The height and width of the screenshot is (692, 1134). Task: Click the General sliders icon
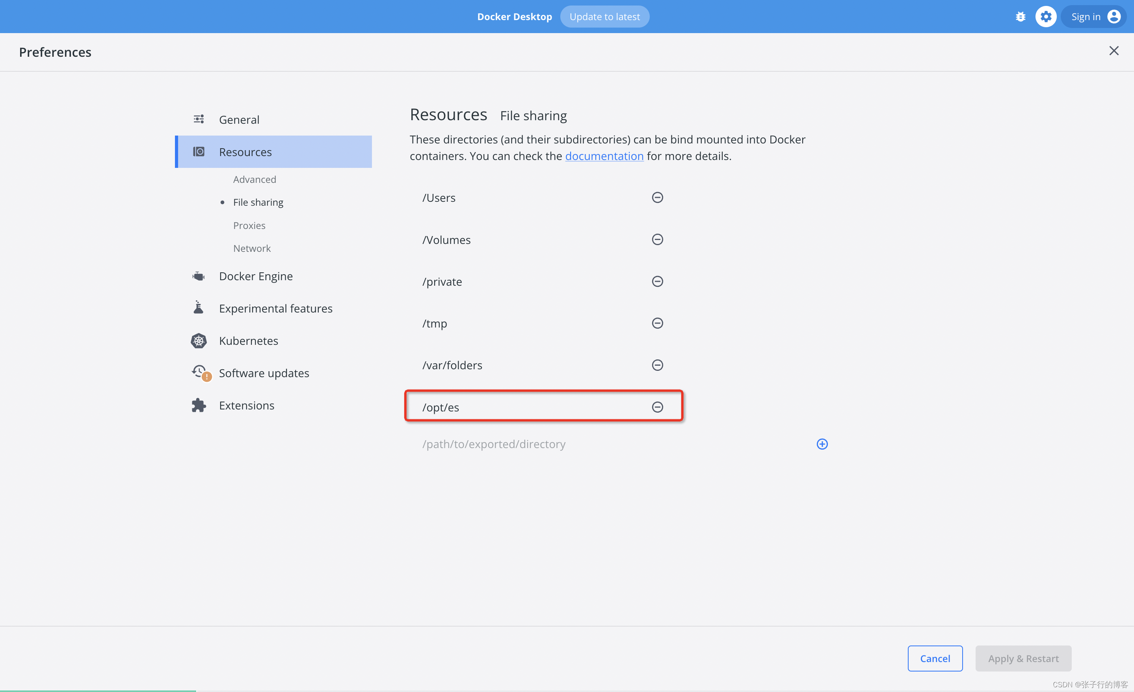click(x=198, y=119)
